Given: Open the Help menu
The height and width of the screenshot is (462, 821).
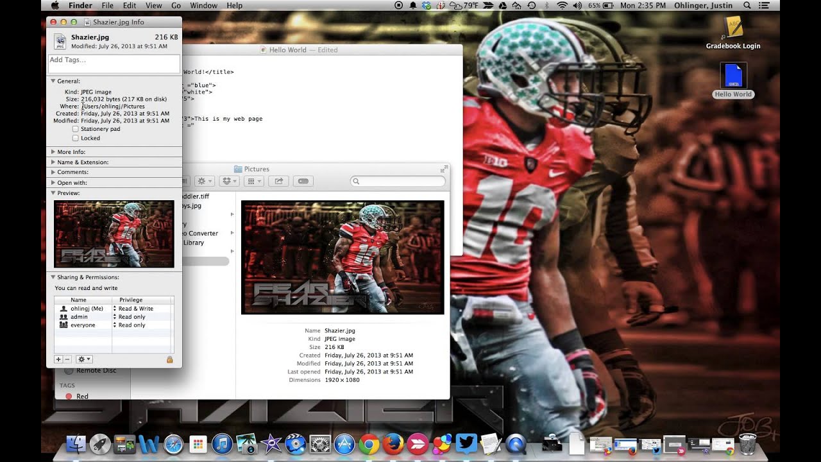Looking at the screenshot, I should tap(235, 5).
